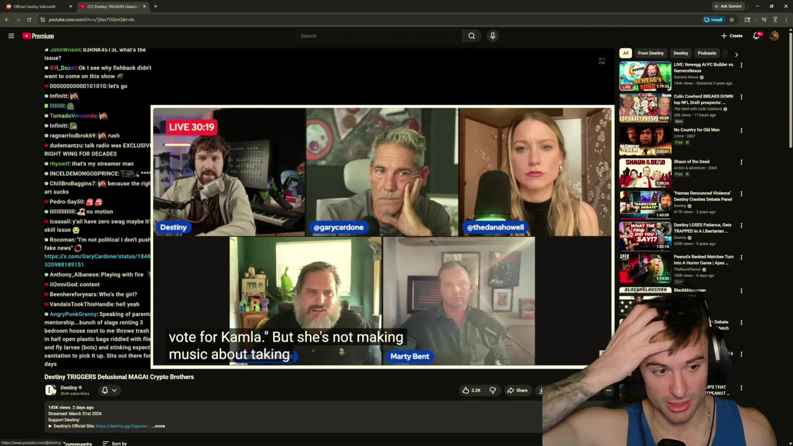
Task: Select the All filter chip
Action: click(x=626, y=53)
